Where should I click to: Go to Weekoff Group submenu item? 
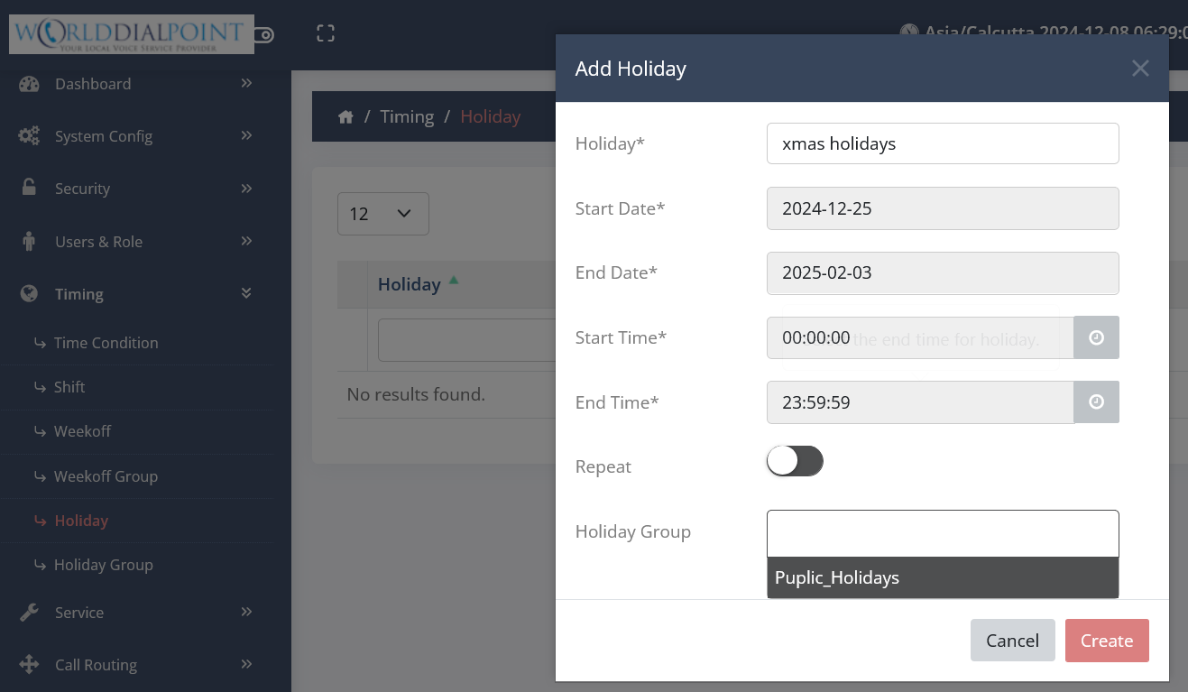pos(106,476)
